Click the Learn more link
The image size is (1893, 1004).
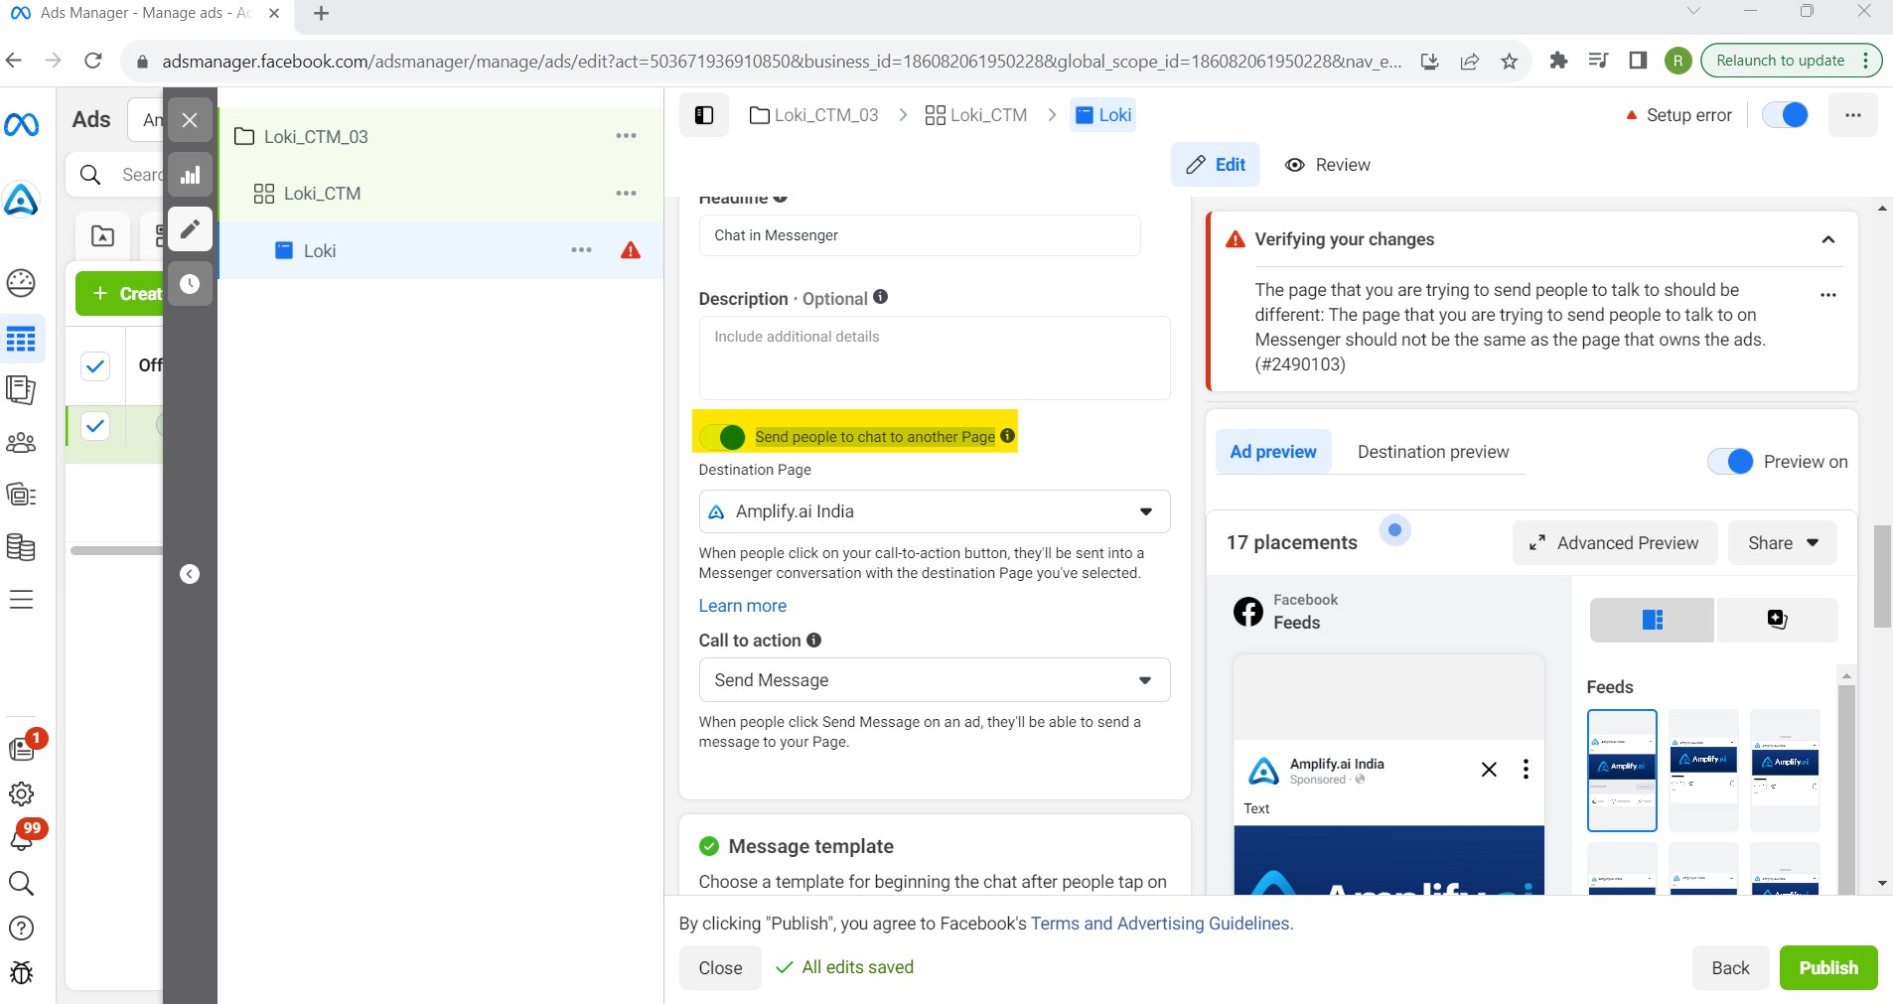point(743,606)
